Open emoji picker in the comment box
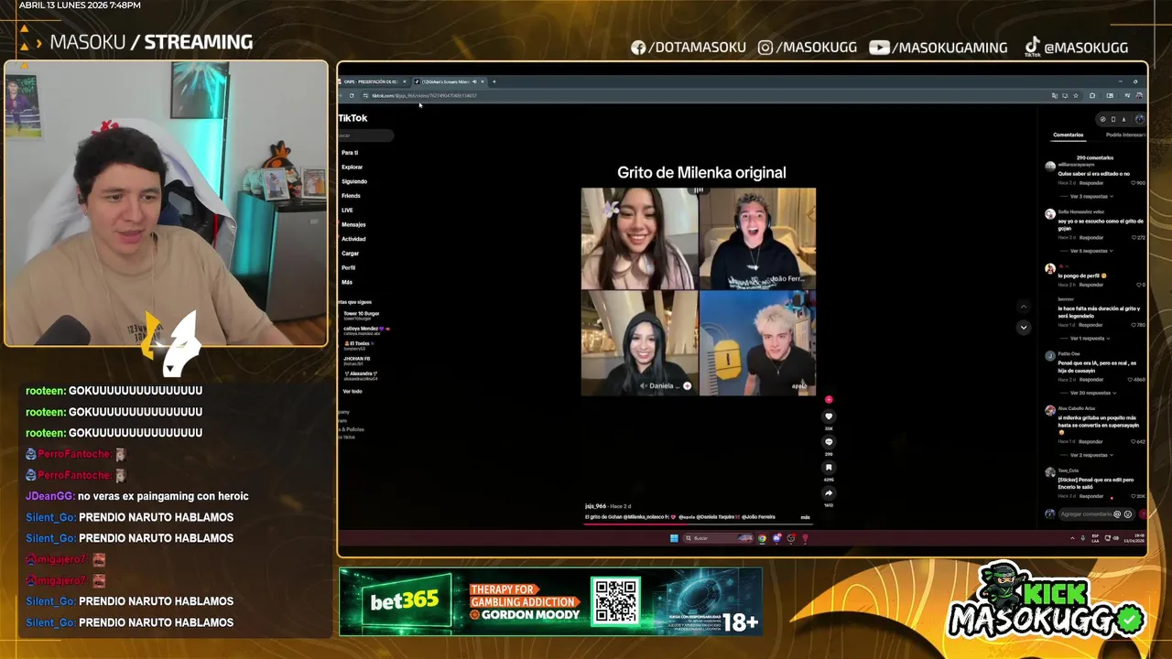 point(1127,514)
